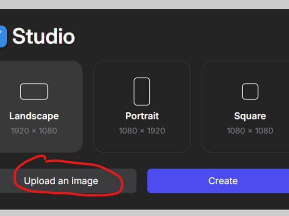Click the bold Portrait label
Image resolution: width=289 pixels, height=216 pixels.
142,116
